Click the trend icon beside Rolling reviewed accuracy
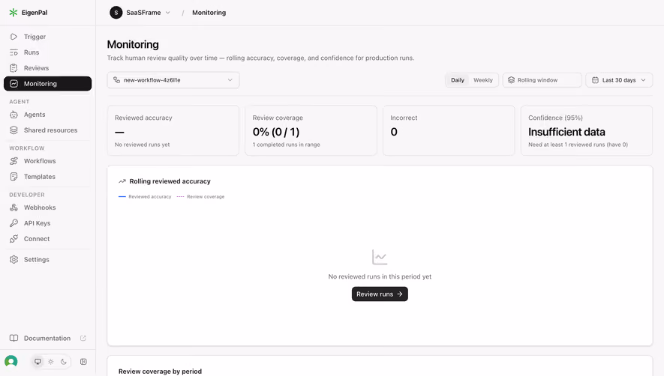This screenshot has width=664, height=376. pyautogui.click(x=122, y=181)
